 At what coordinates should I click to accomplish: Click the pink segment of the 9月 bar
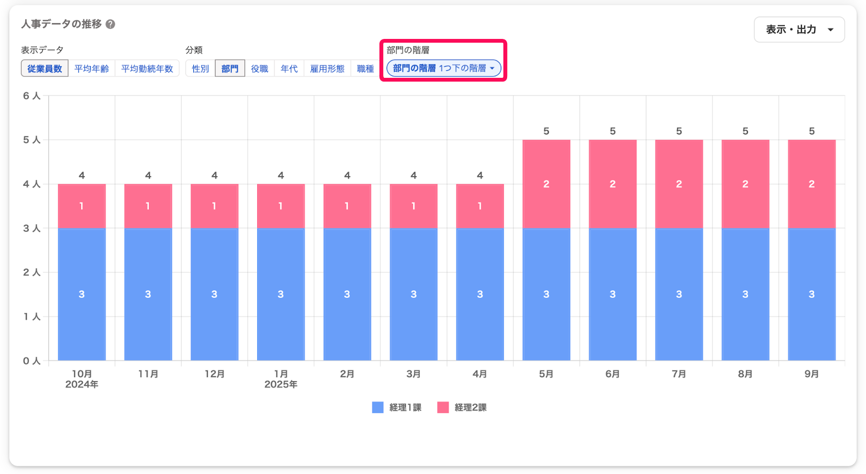(x=811, y=184)
